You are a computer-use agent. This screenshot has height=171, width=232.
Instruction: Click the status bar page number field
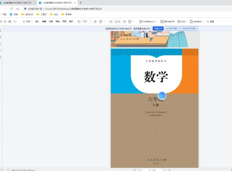tap(152, 170)
